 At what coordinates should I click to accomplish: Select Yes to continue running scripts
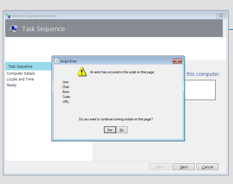(110, 130)
